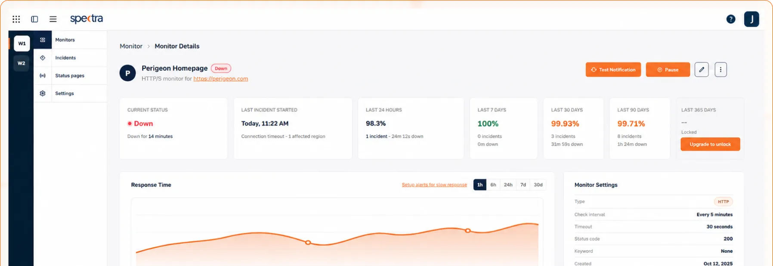Image resolution: width=773 pixels, height=266 pixels.
Task: Select the 7d response time range
Action: click(523, 185)
